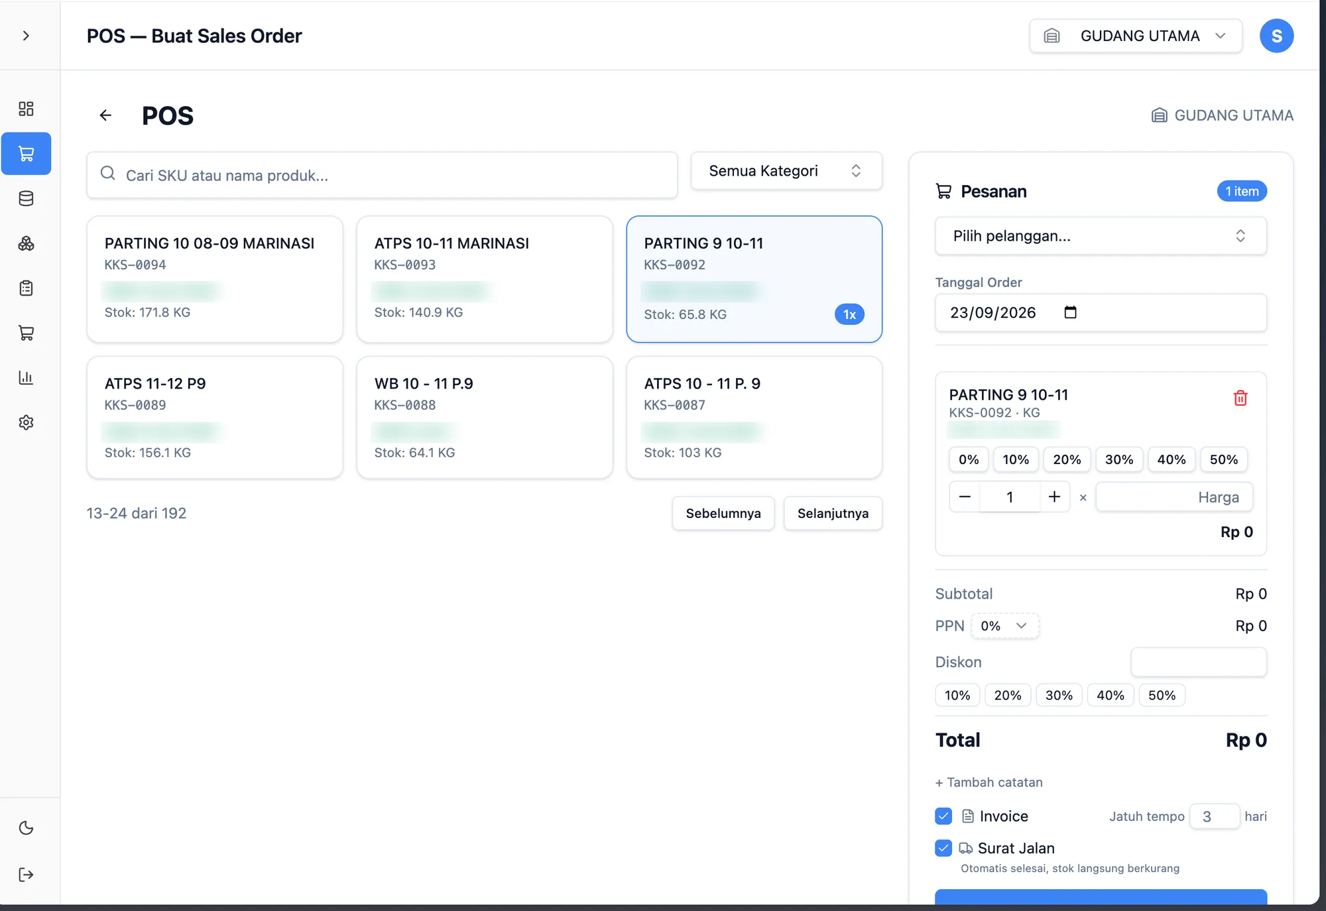Click the Diskon amount field
1326x911 pixels.
(x=1199, y=662)
